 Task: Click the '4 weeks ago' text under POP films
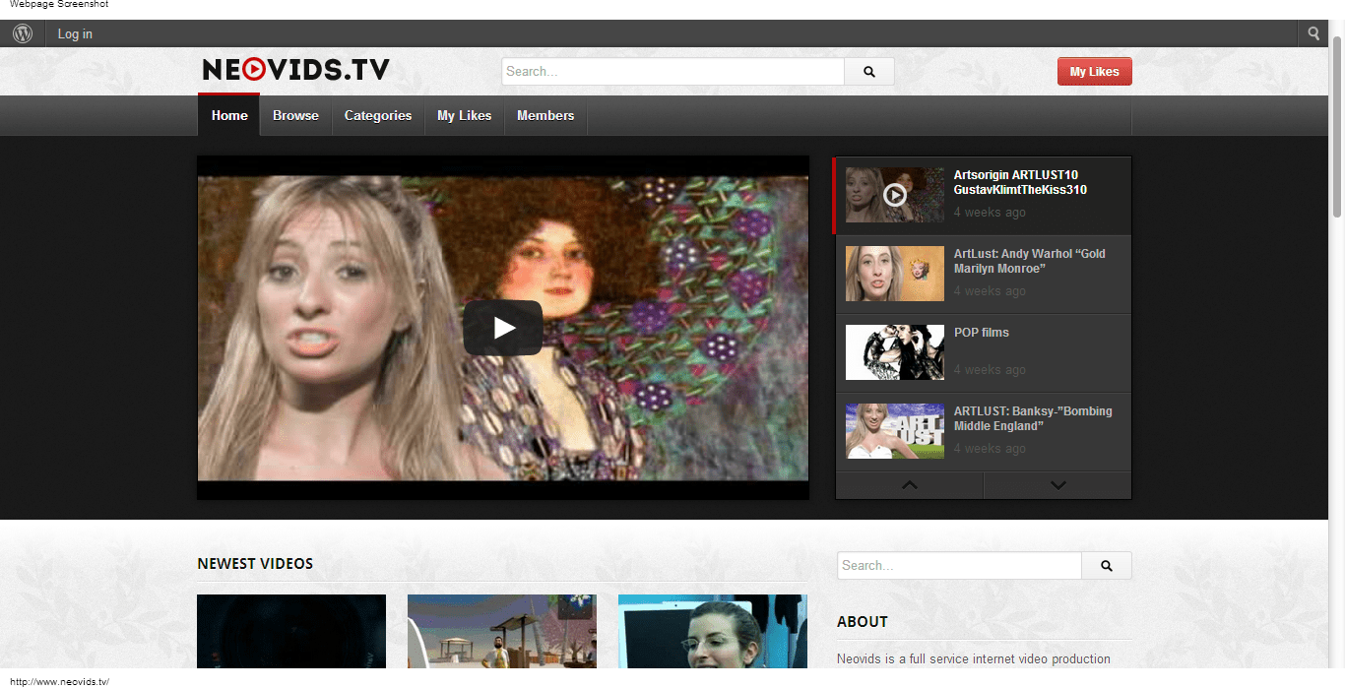(x=990, y=370)
